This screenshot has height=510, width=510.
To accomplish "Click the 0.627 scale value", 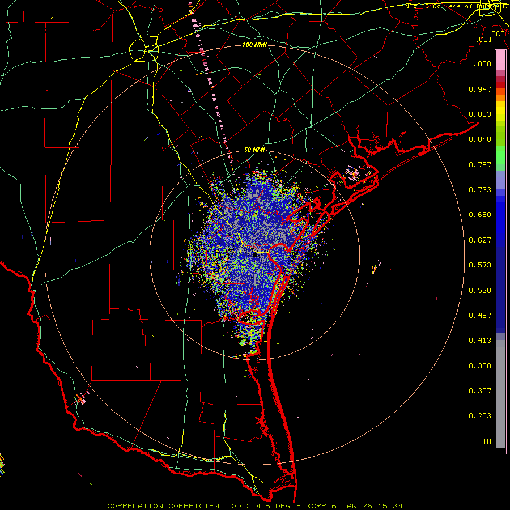I will point(480,240).
